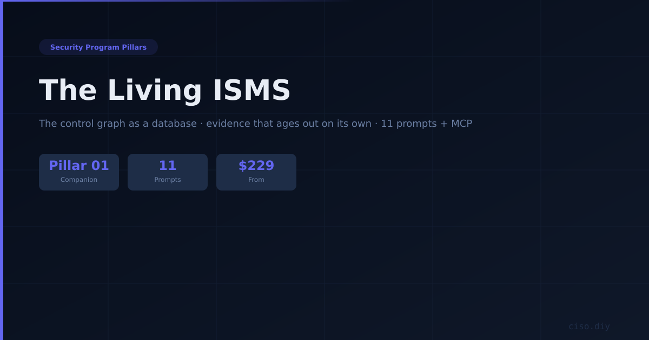
Task: Click the Prompts label under 11
Action: coord(168,180)
